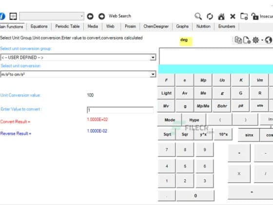
Task: Expand unit conversion group dropdown
Action: point(153,58)
